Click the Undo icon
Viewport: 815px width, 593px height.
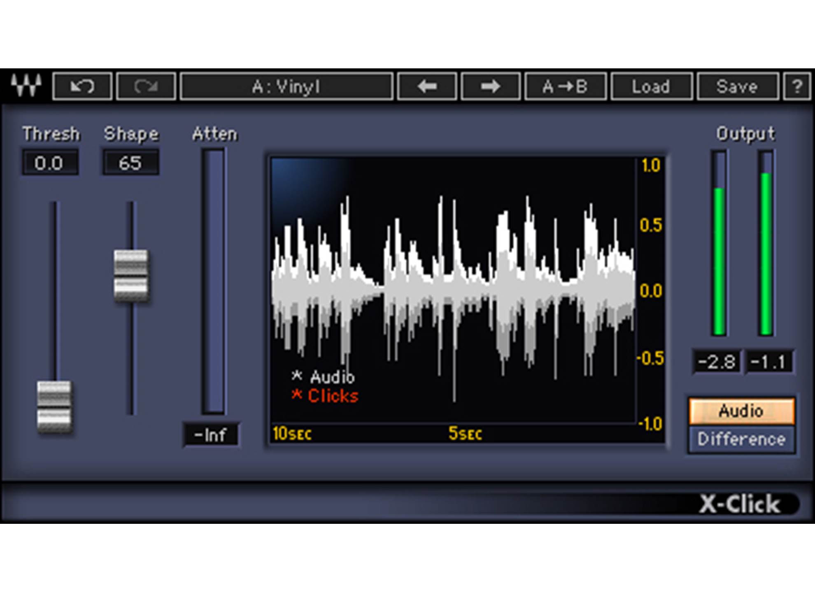click(x=82, y=86)
